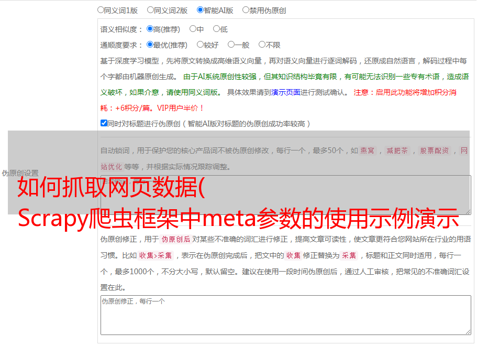Click the 收集>采集 example tag
Image resolution: width=477 pixels, height=345 pixels.
click(156, 255)
